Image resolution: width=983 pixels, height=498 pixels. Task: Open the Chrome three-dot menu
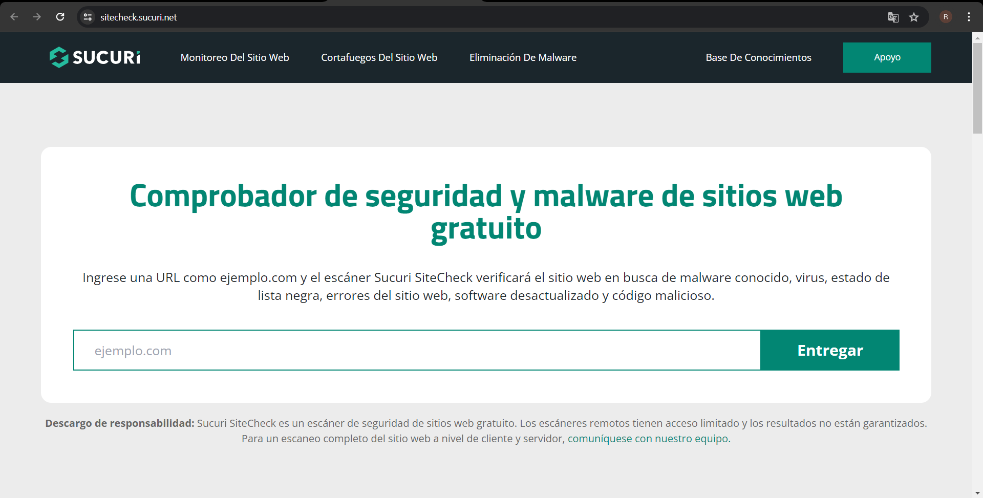[x=969, y=17]
